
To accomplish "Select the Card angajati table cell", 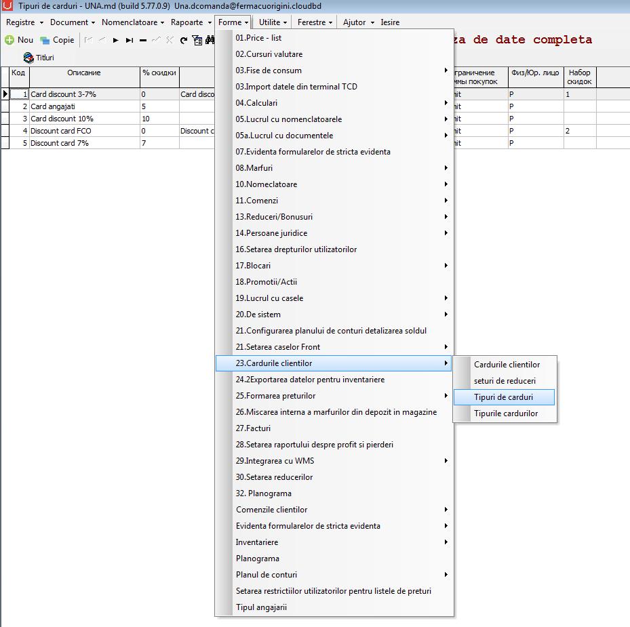I will pos(84,106).
